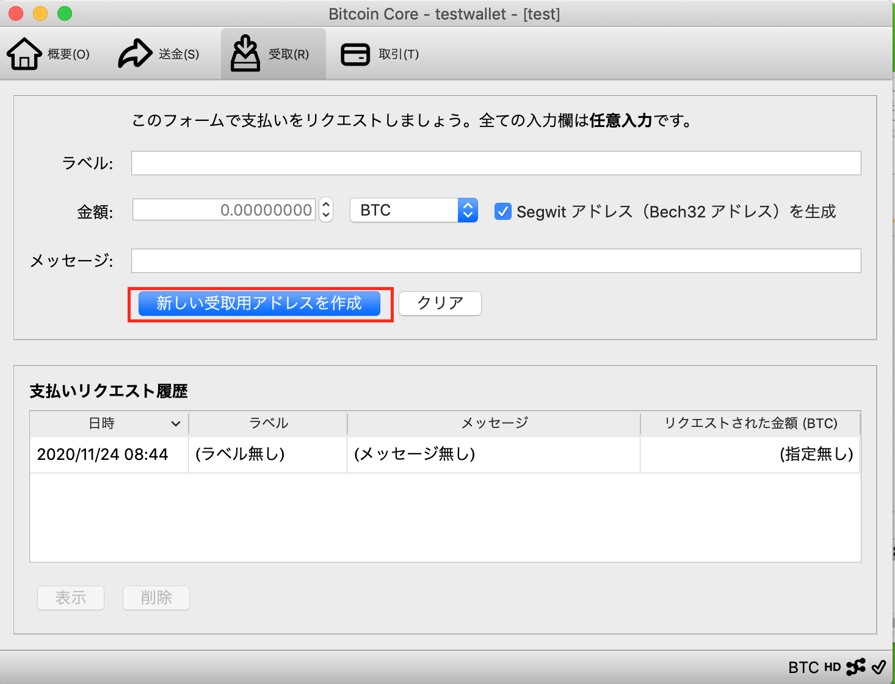Click the peer connections icon in the status bar

(x=857, y=667)
